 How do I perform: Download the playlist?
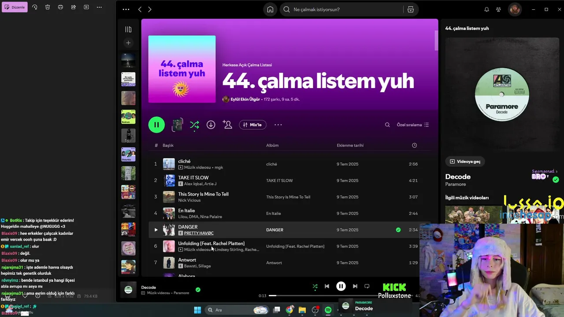(211, 125)
